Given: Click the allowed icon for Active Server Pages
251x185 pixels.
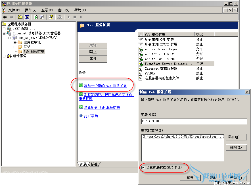Looking at the screenshot, I should coord(141,49).
